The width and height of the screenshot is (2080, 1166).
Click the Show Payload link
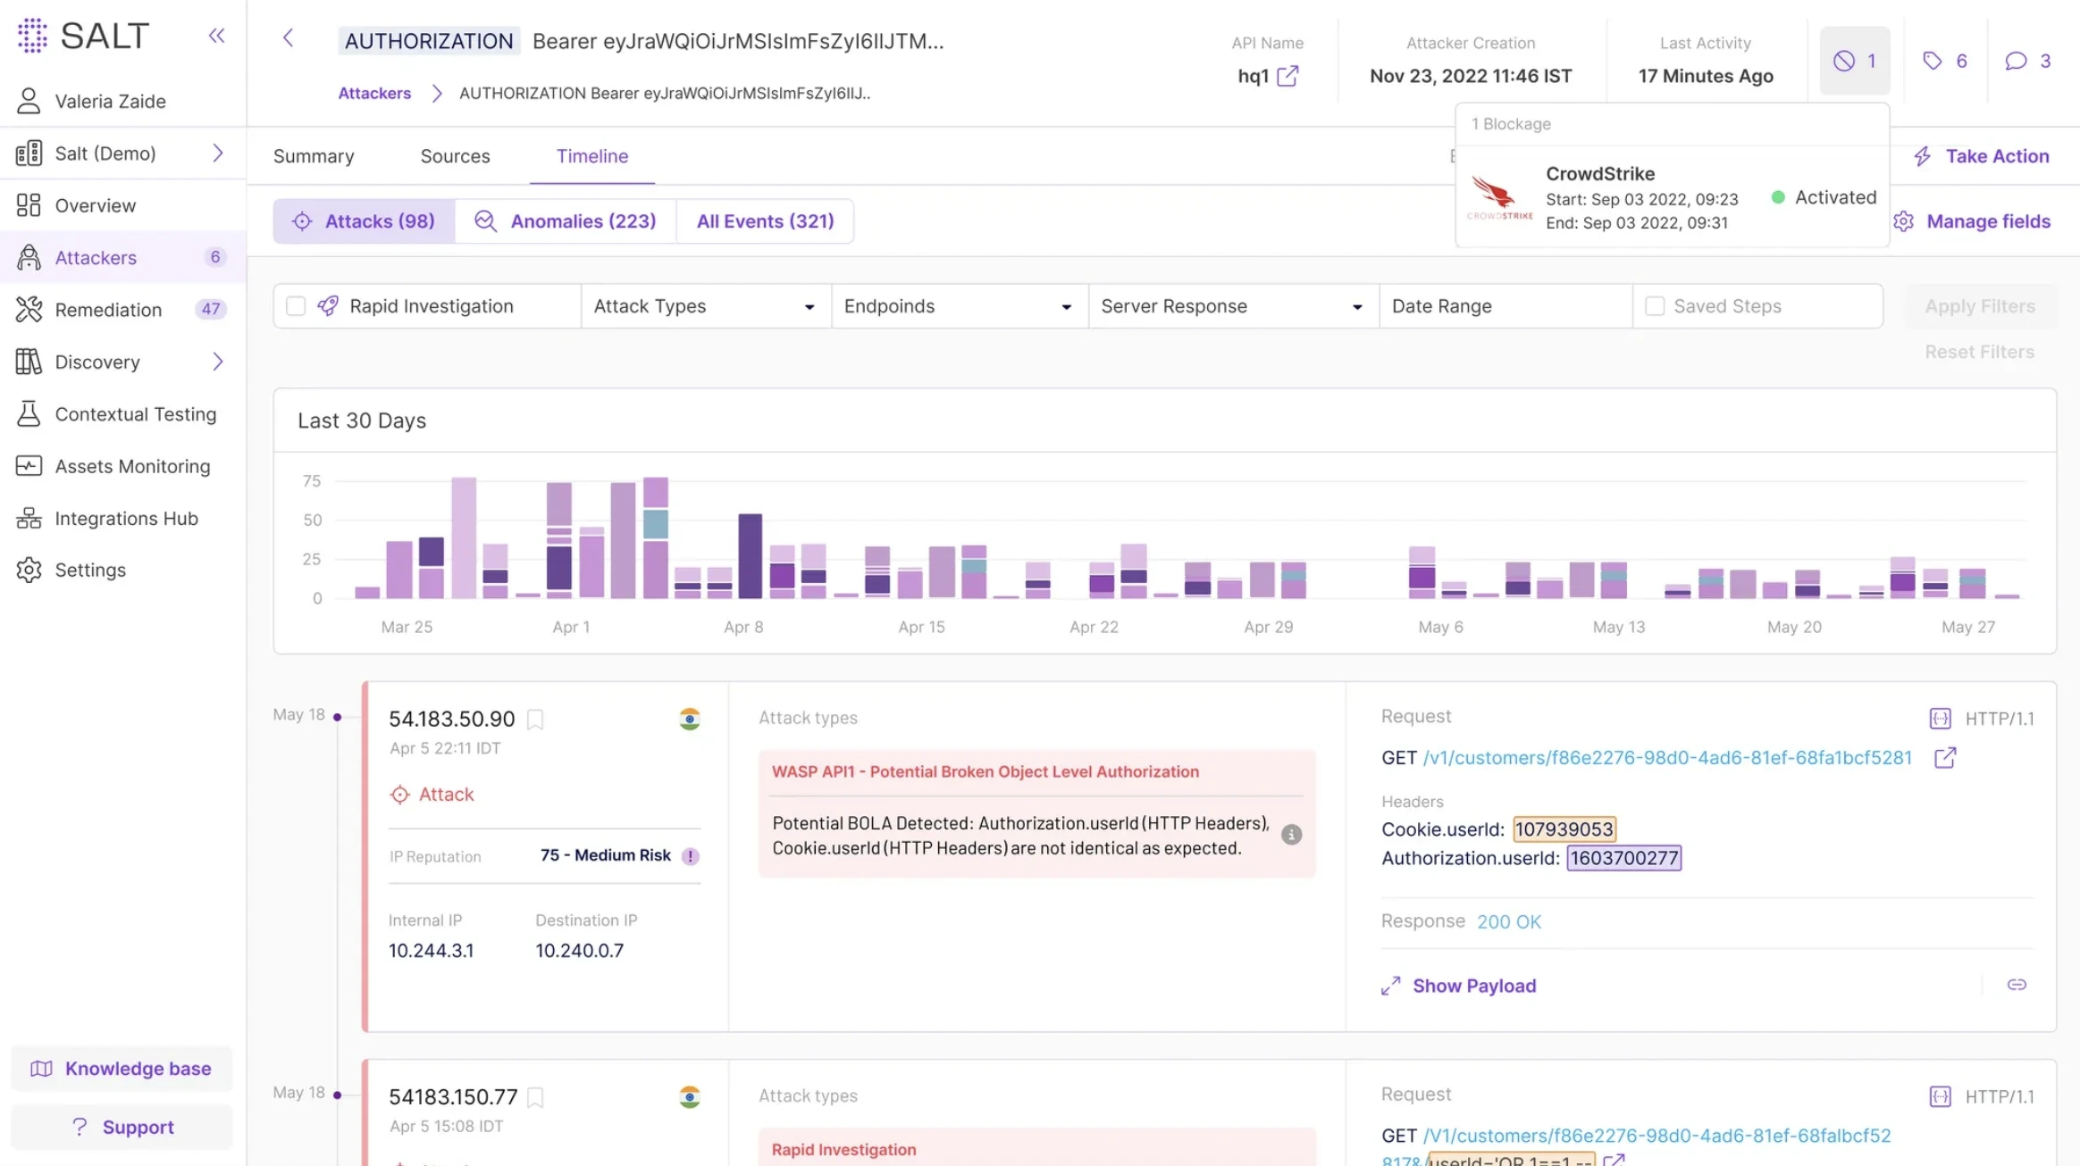(1473, 985)
